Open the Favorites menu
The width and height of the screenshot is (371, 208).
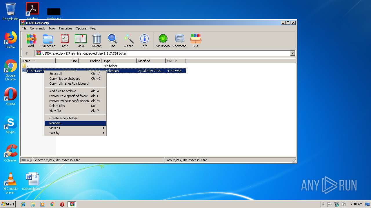point(66,28)
